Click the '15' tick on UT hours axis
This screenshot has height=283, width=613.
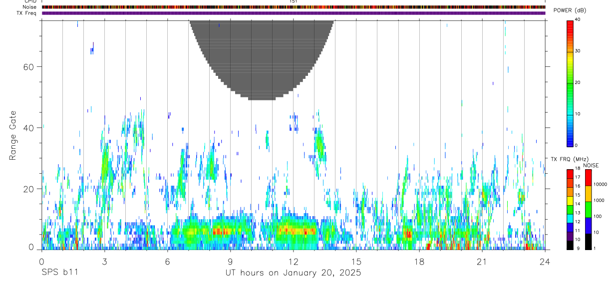coord(356,261)
